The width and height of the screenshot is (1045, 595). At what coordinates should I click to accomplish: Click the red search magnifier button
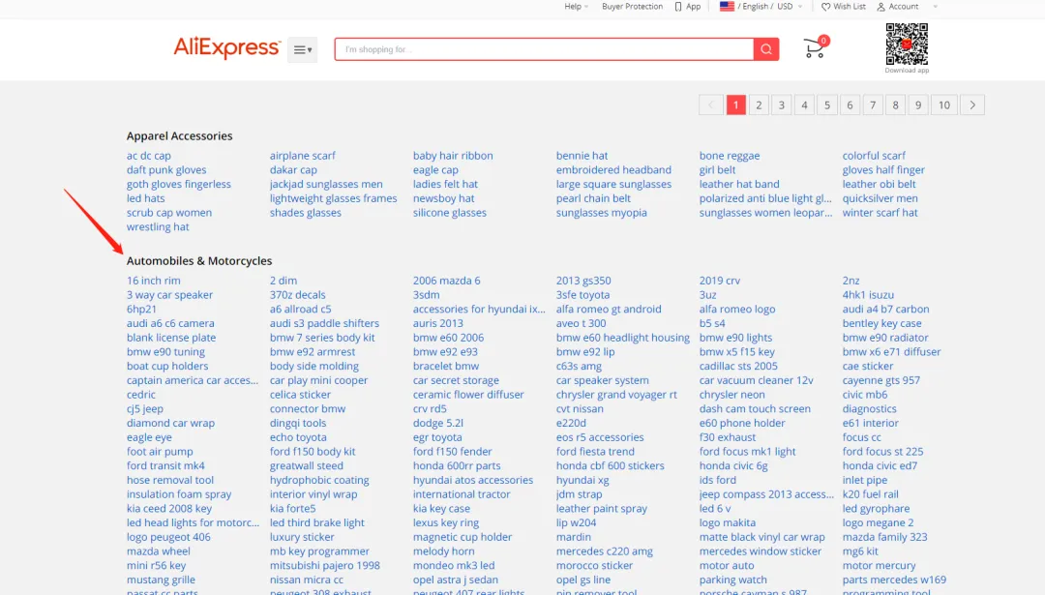766,49
